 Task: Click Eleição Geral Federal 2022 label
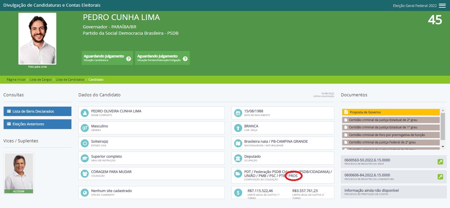pos(415,6)
